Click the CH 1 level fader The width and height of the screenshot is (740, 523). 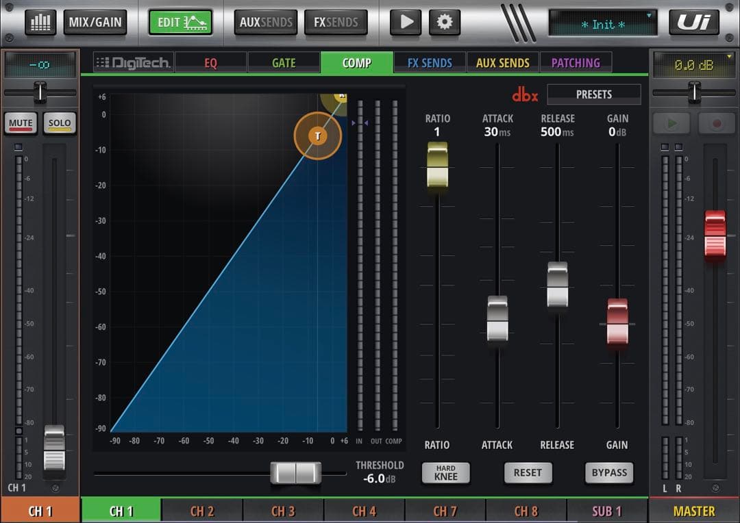[54, 448]
